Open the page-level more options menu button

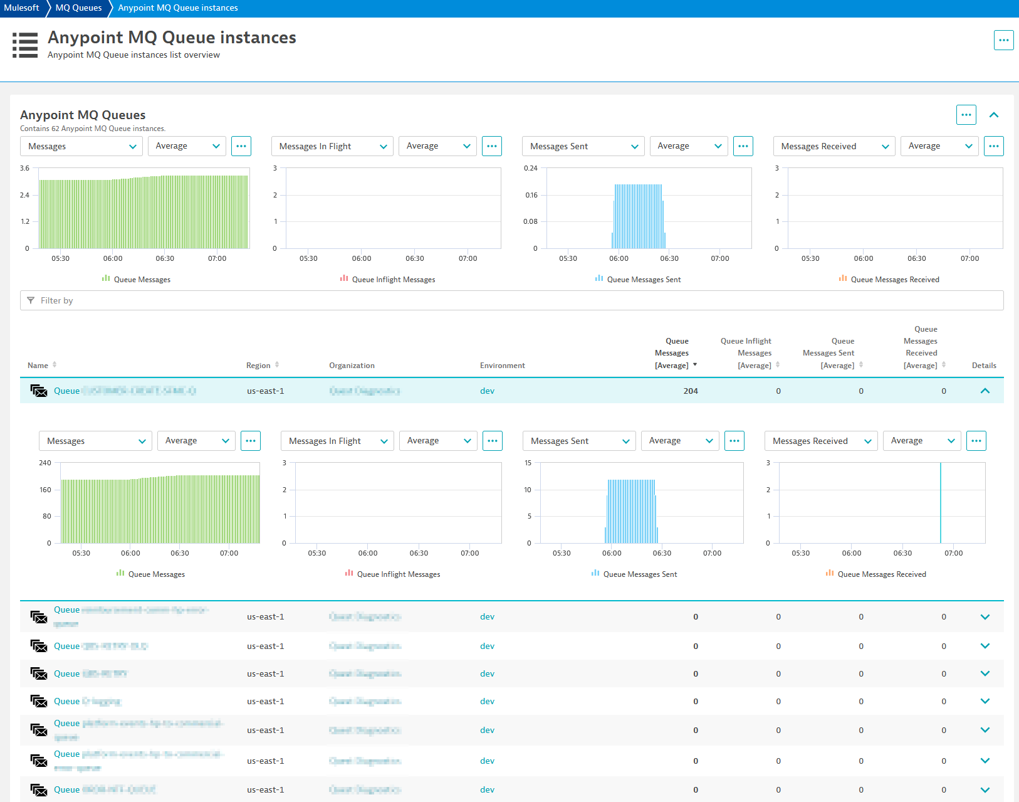coord(1003,40)
